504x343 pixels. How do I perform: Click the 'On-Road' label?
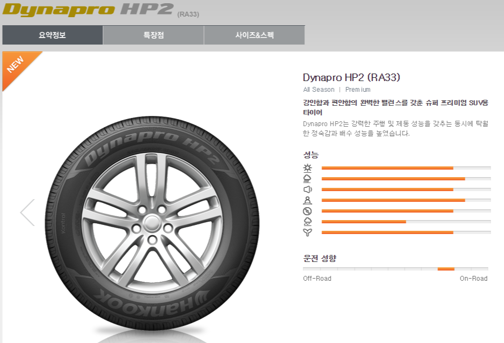(x=473, y=279)
